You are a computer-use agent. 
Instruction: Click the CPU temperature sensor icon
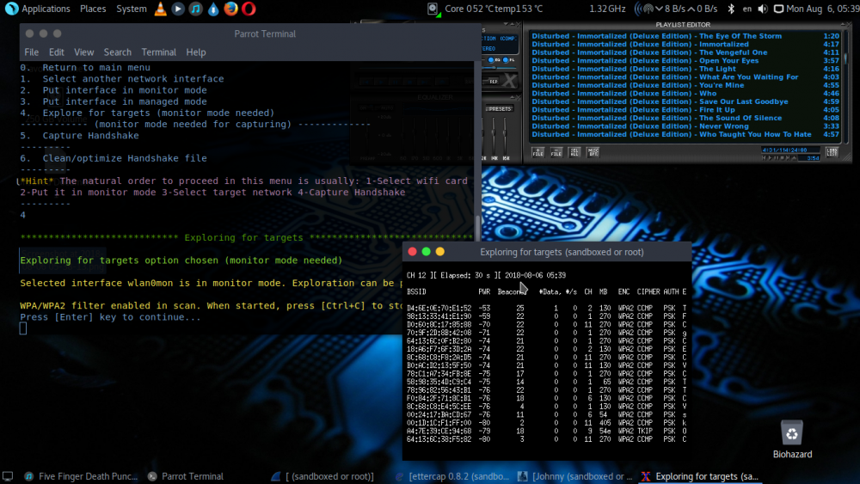tap(433, 9)
